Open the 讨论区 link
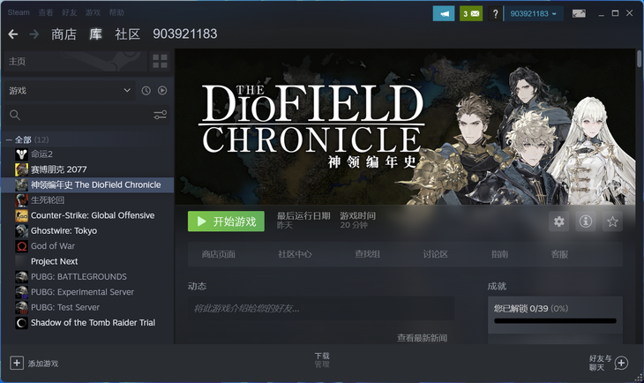 (x=435, y=254)
